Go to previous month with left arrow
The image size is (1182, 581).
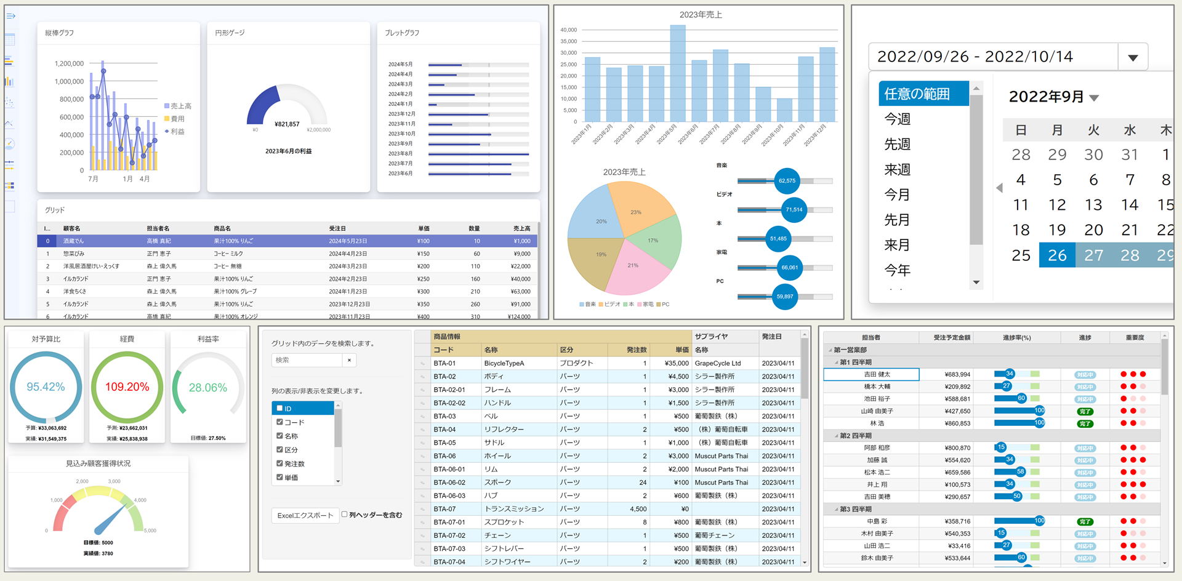(999, 188)
